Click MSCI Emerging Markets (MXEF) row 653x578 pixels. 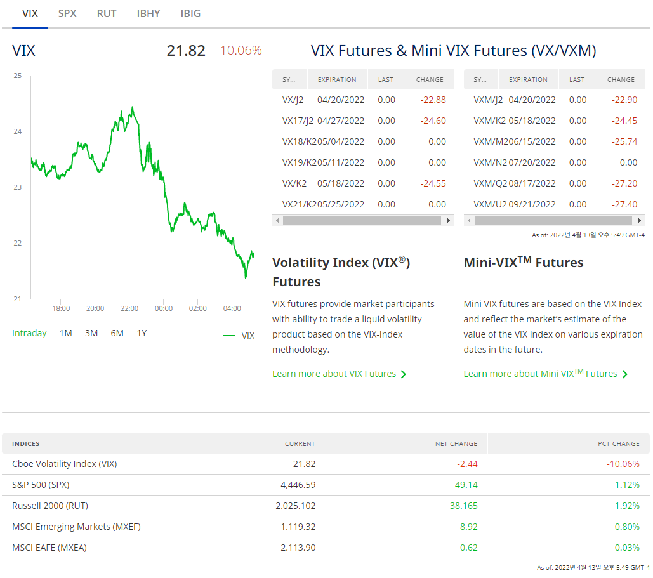(326, 527)
